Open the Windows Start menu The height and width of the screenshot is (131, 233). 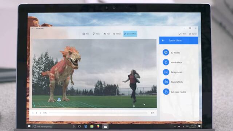[29, 126]
